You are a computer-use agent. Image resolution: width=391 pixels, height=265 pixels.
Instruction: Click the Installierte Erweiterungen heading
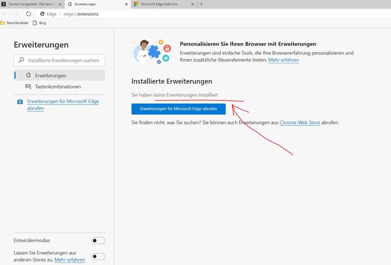pos(172,81)
